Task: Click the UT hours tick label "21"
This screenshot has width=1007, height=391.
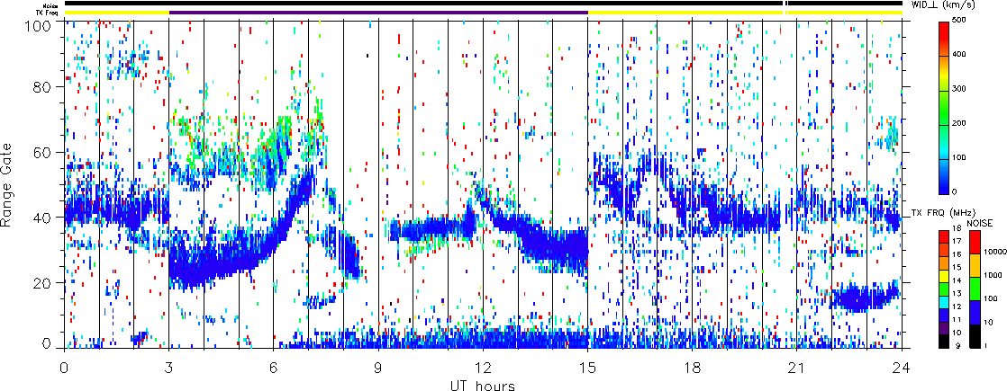Action: pyautogui.click(x=797, y=366)
